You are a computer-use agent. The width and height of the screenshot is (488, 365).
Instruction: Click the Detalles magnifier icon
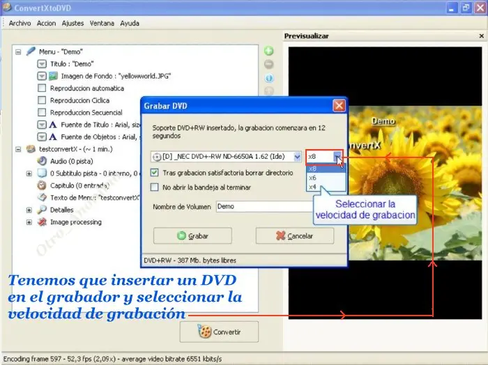tap(42, 210)
